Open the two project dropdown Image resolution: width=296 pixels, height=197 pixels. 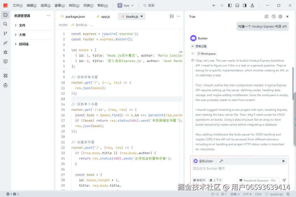pos(125,5)
